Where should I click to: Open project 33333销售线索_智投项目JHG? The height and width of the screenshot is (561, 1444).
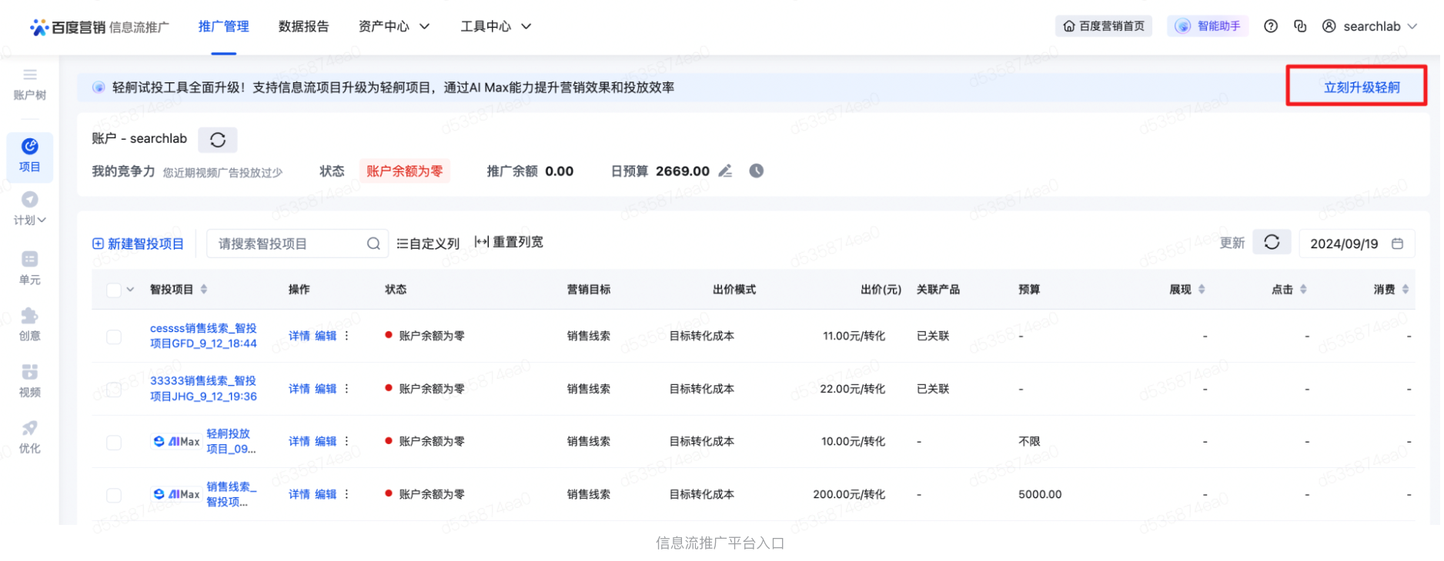203,390
